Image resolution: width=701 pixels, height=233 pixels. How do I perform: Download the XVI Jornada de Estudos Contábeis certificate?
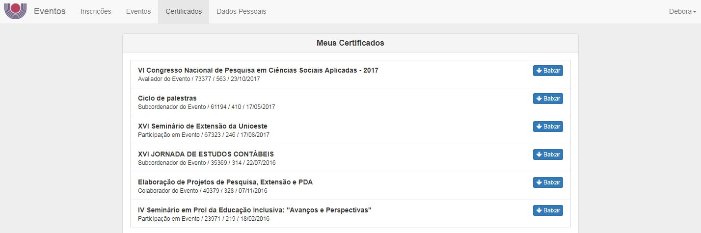548,155
